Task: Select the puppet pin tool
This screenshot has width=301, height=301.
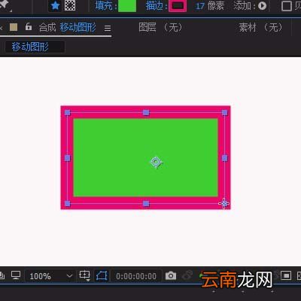Action: click(5, 5)
